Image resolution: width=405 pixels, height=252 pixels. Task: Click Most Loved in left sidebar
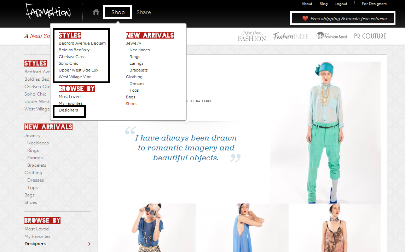(36, 229)
